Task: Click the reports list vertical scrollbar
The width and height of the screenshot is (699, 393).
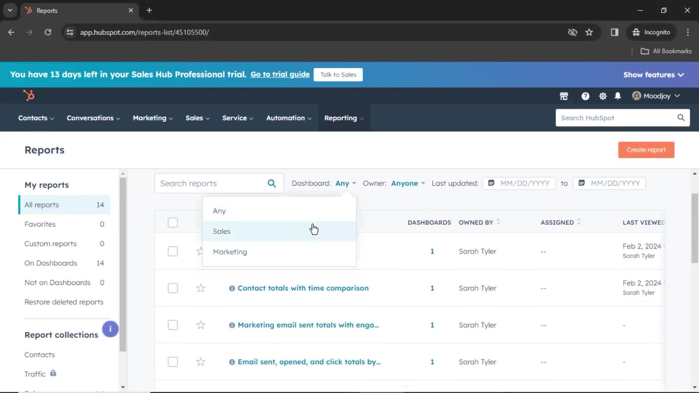Action: pyautogui.click(x=695, y=228)
